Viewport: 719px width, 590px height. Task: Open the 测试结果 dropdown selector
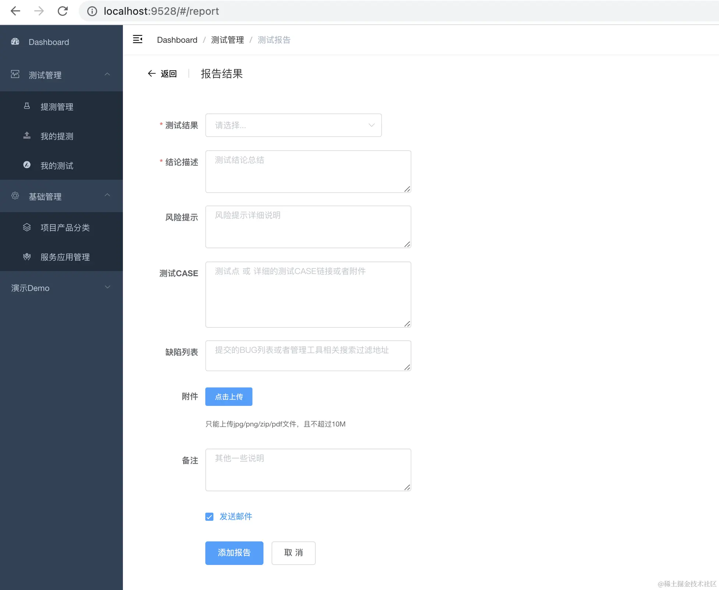coord(293,125)
